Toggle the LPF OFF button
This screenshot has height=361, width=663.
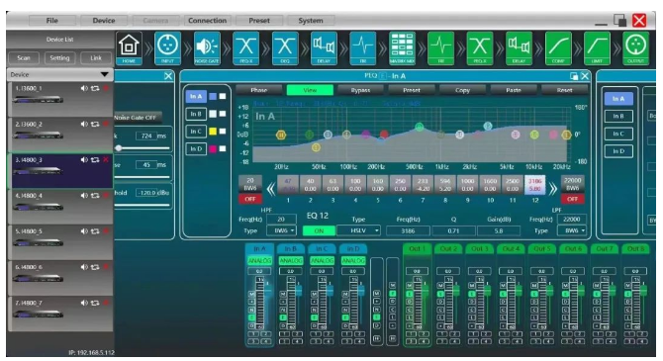click(573, 199)
